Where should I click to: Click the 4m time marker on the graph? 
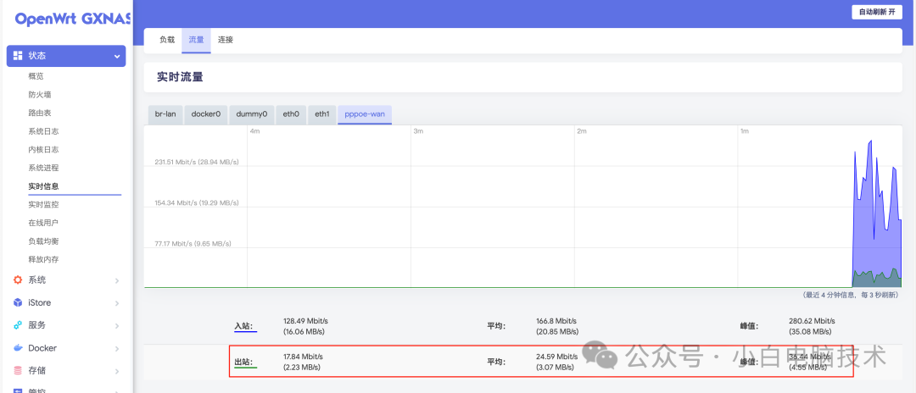254,132
